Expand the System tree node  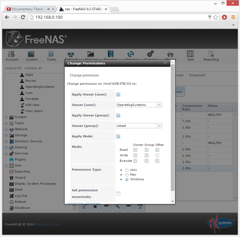click(6, 117)
